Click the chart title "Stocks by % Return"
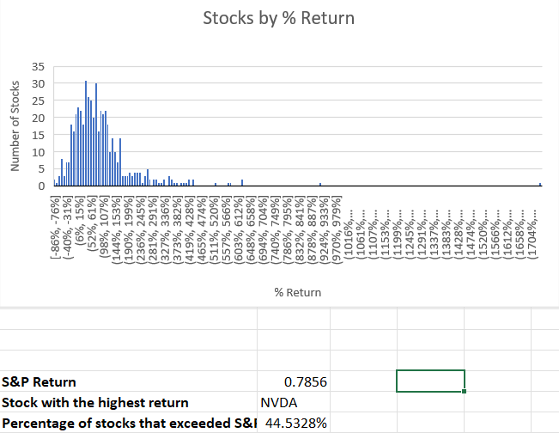The image size is (559, 433). click(279, 17)
